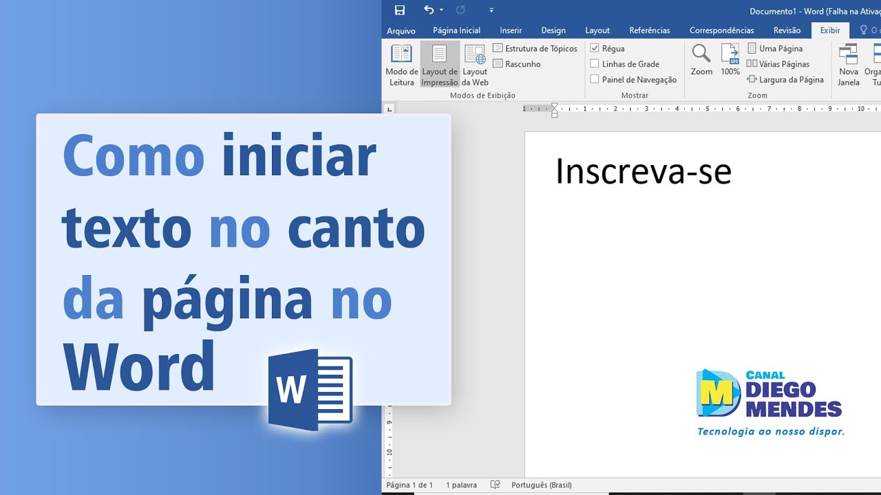Enable Linhas de Grade checkbox
Viewport: 881px width, 495px height.
pyautogui.click(x=595, y=64)
